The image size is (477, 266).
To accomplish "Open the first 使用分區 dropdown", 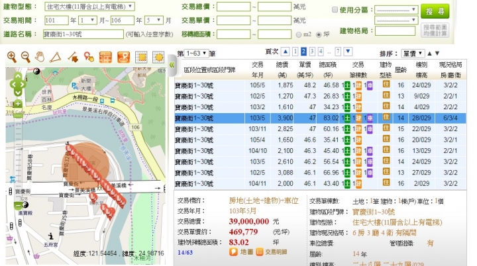I will click(396, 10).
